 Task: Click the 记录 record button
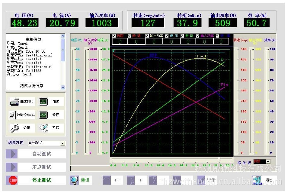pos(207,180)
